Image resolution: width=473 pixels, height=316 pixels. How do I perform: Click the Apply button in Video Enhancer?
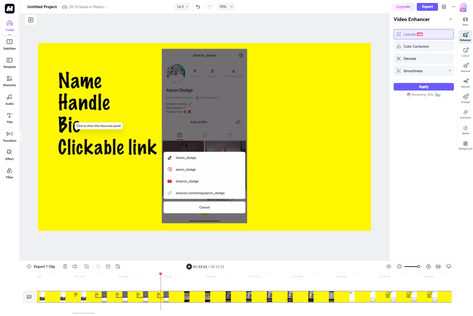(423, 86)
